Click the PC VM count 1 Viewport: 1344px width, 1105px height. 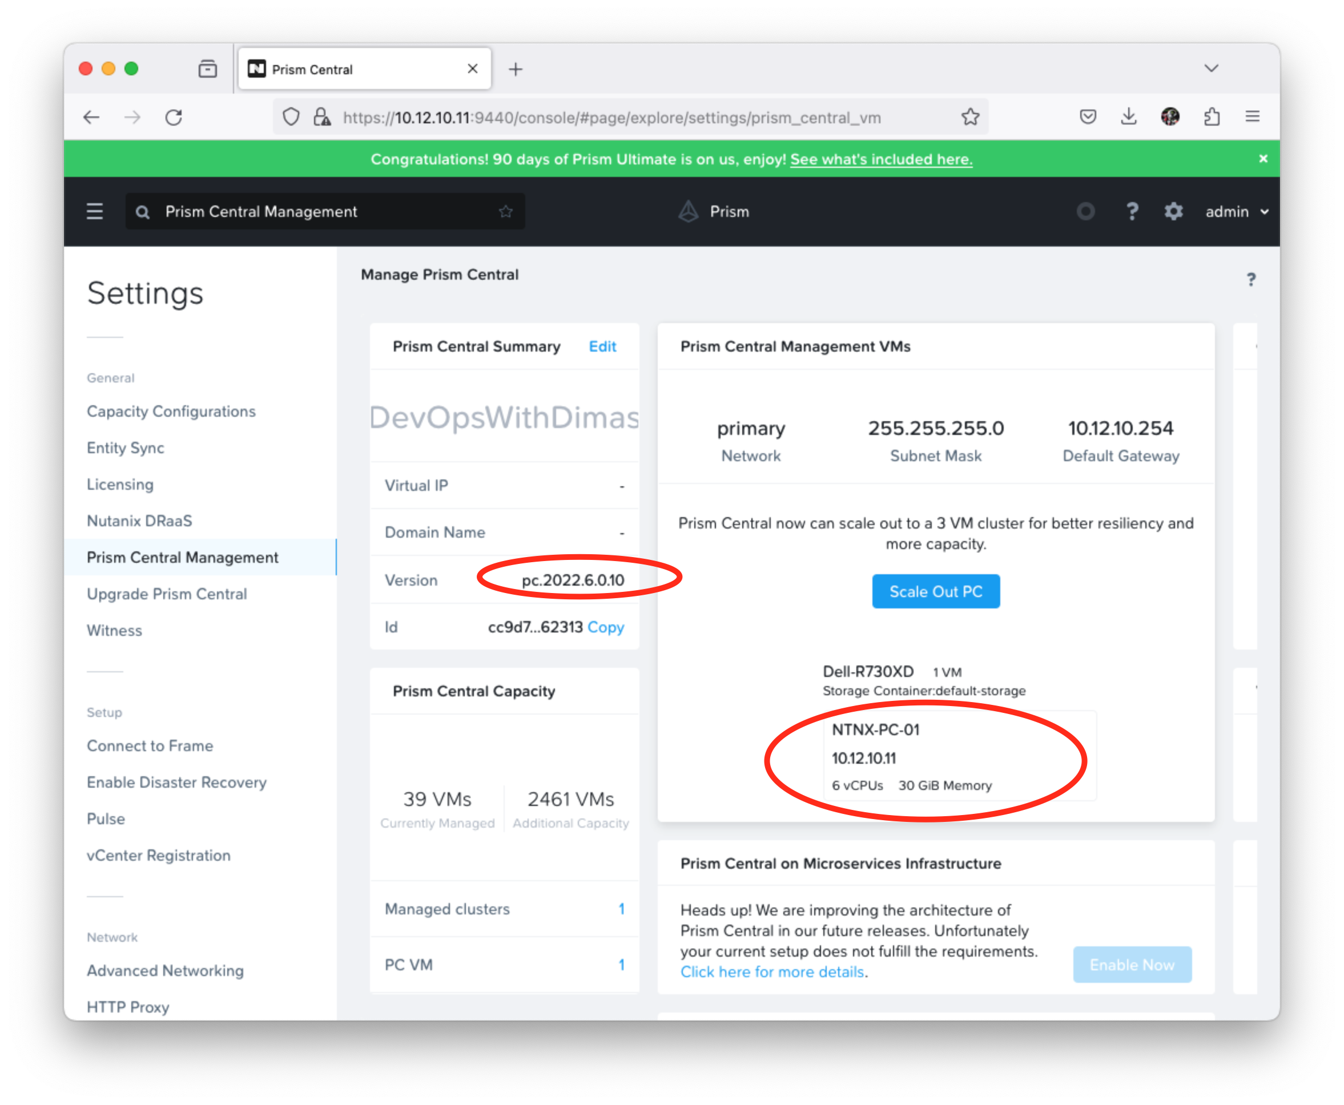pyautogui.click(x=621, y=965)
